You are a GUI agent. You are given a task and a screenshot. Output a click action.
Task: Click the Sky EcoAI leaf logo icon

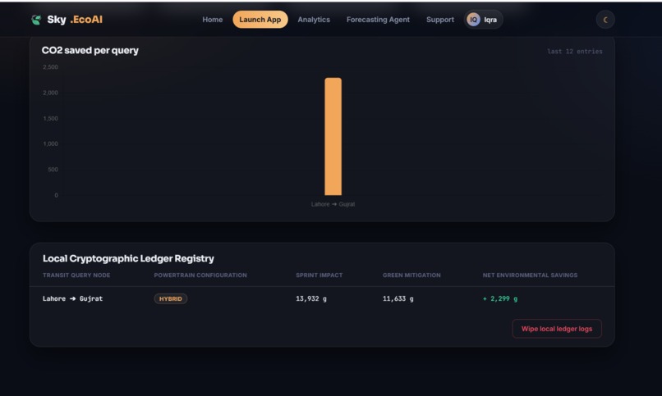[36, 20]
